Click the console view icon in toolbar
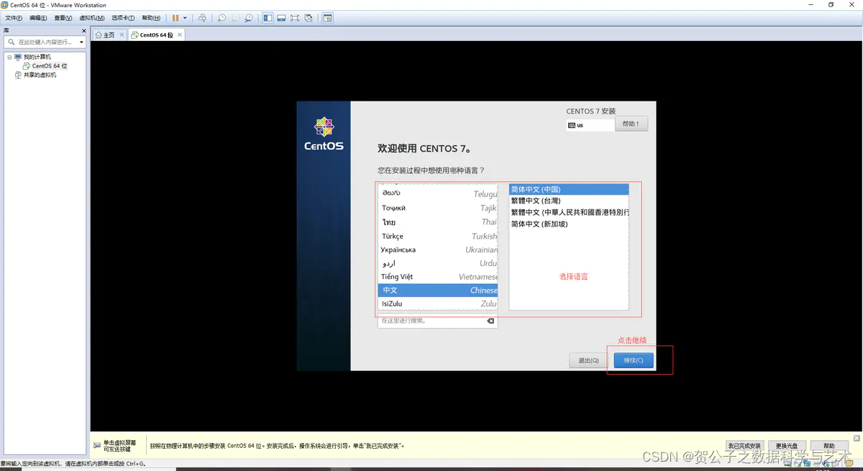This screenshot has height=471, width=863. click(x=327, y=18)
